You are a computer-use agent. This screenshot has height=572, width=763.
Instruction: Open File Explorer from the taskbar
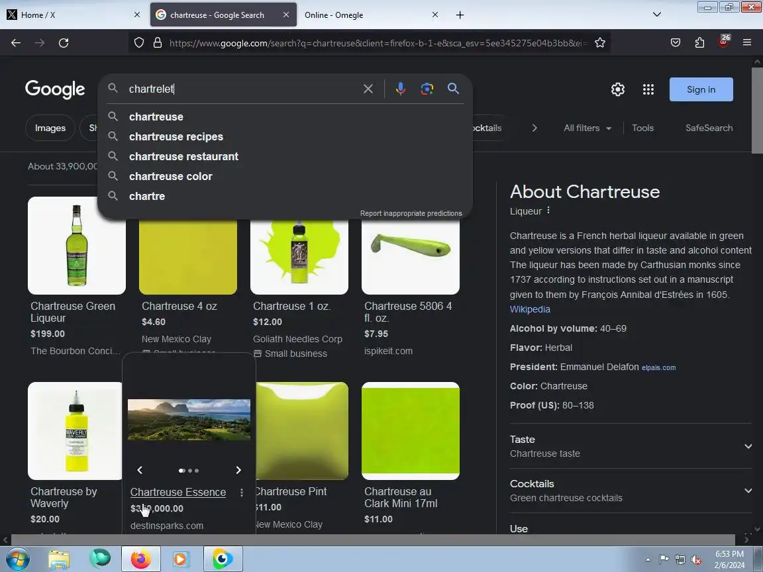[59, 559]
